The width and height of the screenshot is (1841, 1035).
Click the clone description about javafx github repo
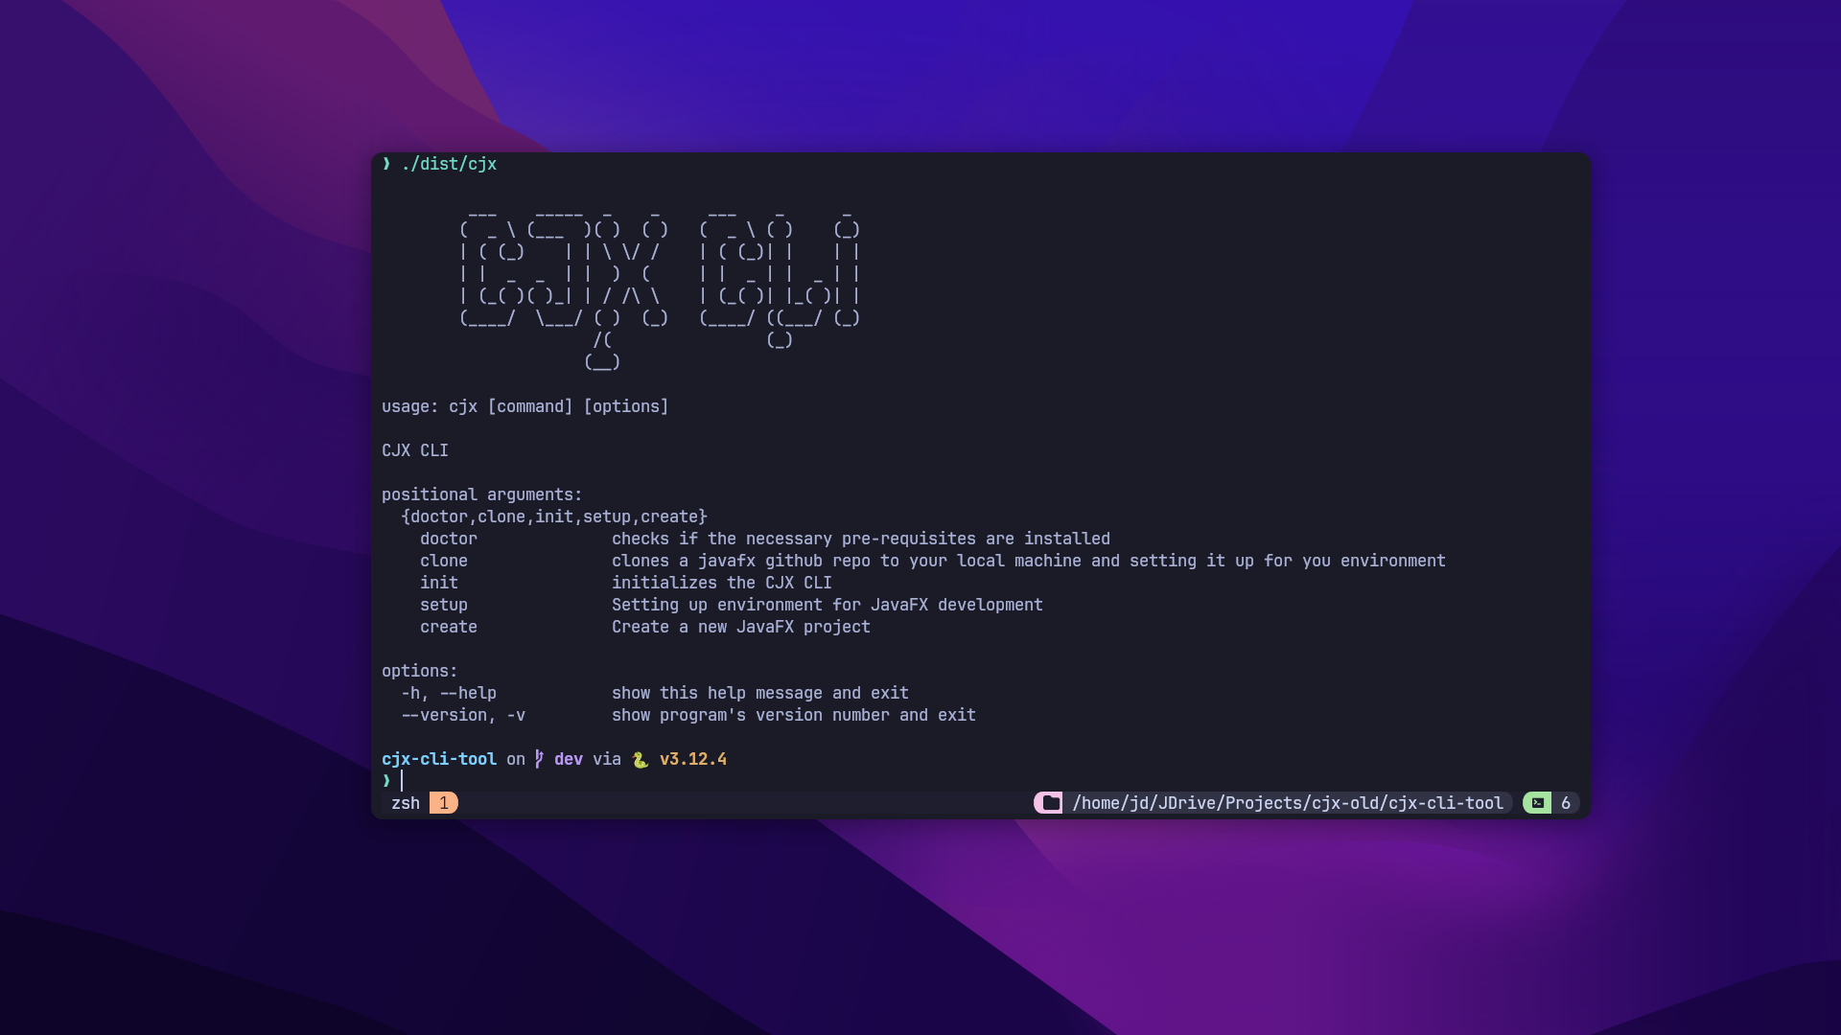point(1029,561)
